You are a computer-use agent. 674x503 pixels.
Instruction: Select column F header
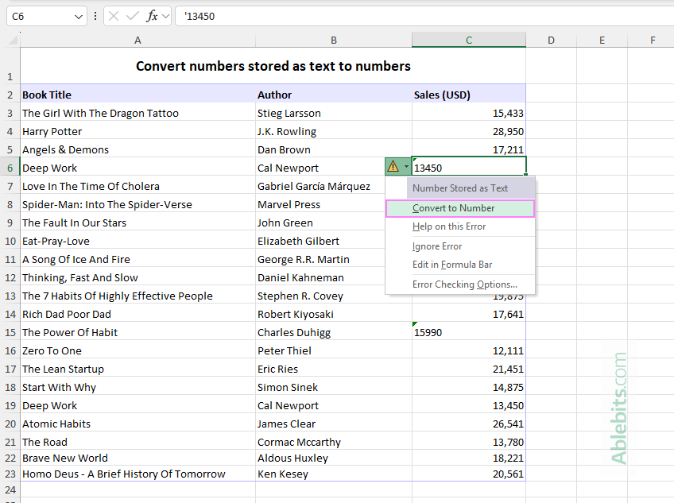653,40
